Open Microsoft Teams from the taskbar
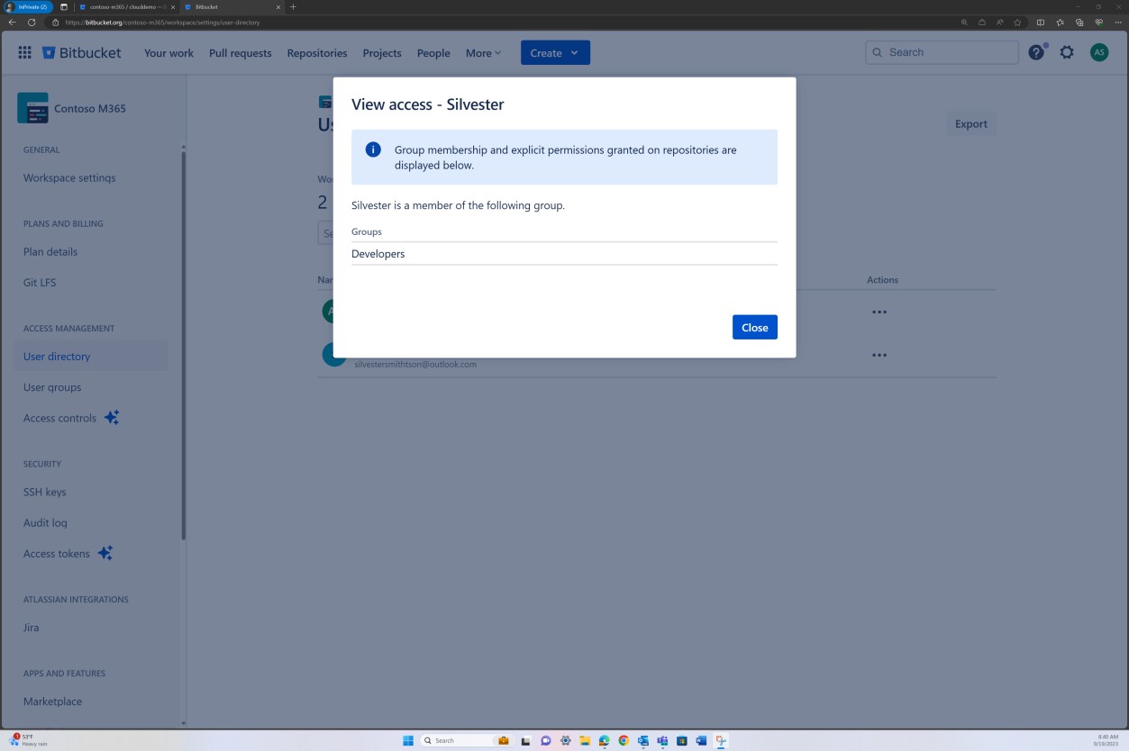1129x751 pixels. click(x=662, y=740)
